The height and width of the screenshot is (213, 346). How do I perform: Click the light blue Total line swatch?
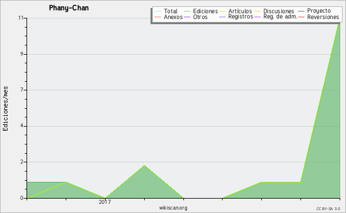click(x=158, y=12)
